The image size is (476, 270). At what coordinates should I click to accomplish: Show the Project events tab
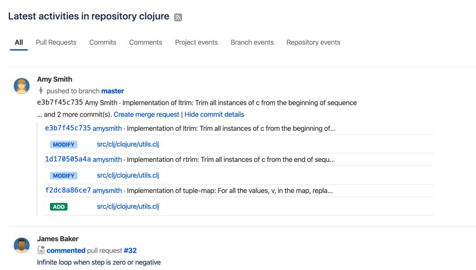click(x=196, y=43)
